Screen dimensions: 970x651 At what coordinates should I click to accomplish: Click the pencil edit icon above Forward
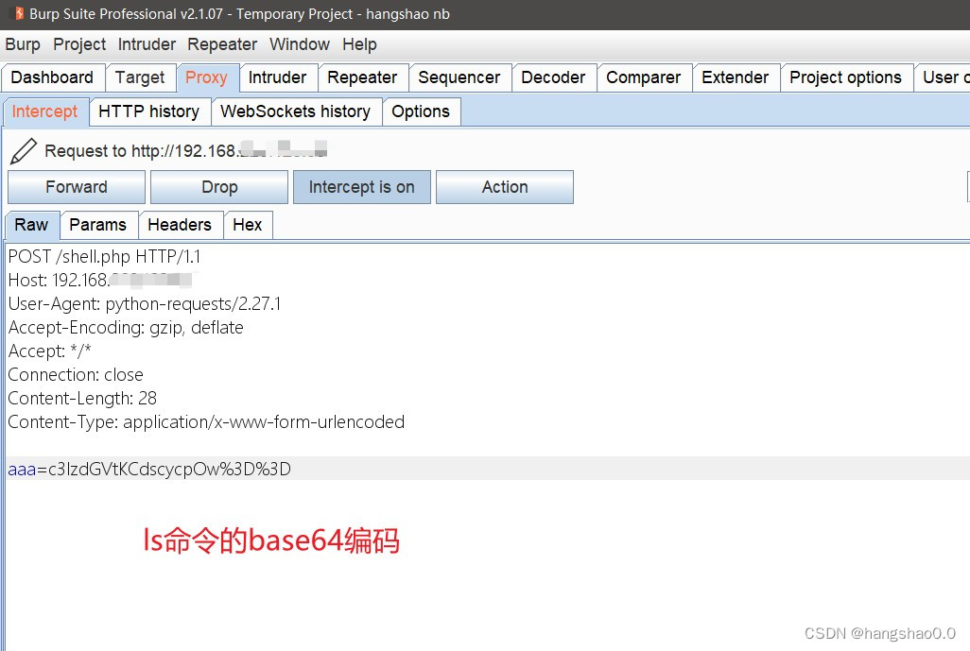[x=25, y=149]
